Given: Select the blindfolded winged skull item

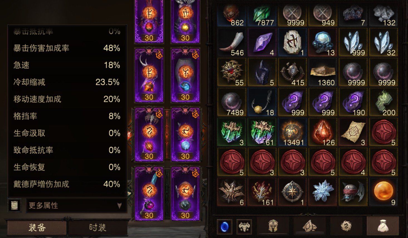Looking at the screenshot, I should 353,192.
